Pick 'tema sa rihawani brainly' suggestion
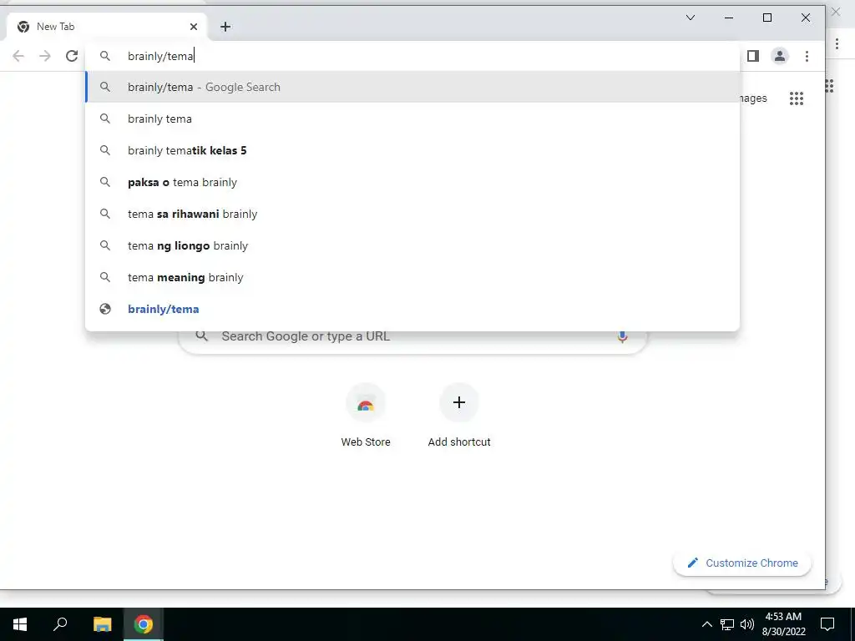Screen dimensions: 855x641 [412, 214]
